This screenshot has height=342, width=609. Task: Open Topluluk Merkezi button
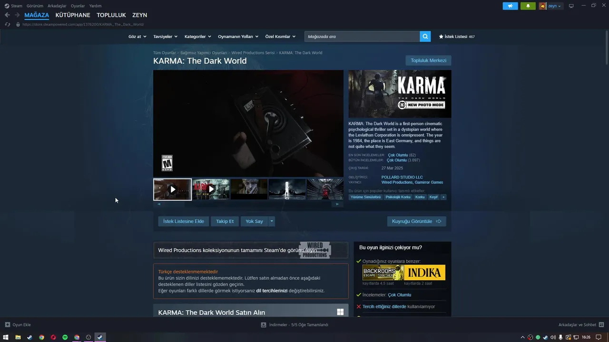click(429, 60)
